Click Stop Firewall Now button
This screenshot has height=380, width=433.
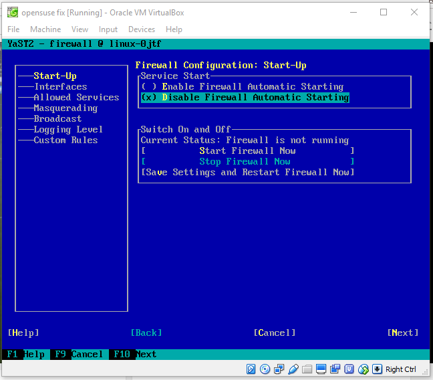[x=247, y=161]
